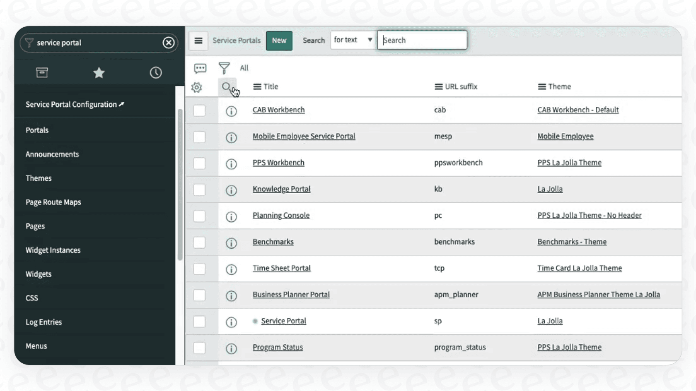Open the personalize list gear icon
Image resolution: width=696 pixels, height=391 pixels.
(196, 87)
